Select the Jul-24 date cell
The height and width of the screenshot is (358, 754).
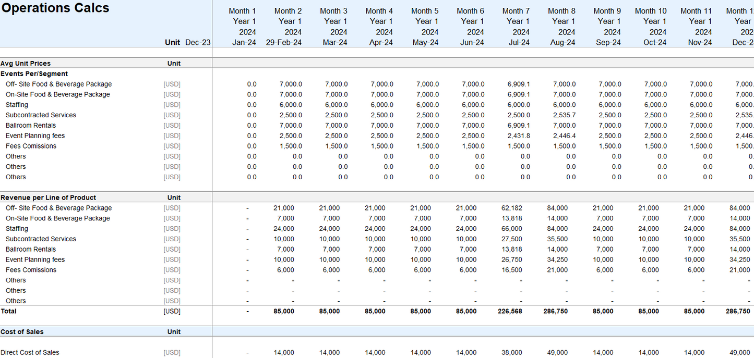tap(519, 43)
